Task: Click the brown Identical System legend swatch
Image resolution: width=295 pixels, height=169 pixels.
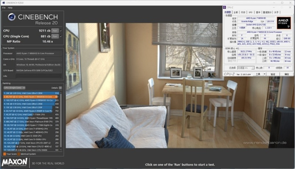Action: (18, 154)
